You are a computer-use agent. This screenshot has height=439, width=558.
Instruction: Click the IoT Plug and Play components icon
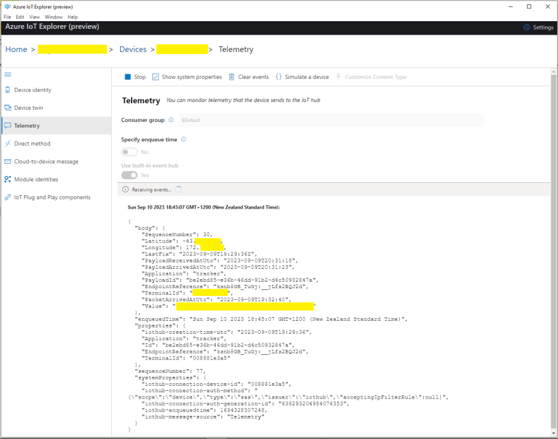(x=8, y=197)
